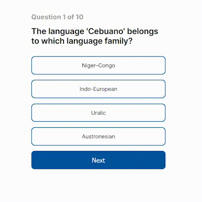Pick the Uralic answer option
This screenshot has height=202, width=202.
coord(99,113)
